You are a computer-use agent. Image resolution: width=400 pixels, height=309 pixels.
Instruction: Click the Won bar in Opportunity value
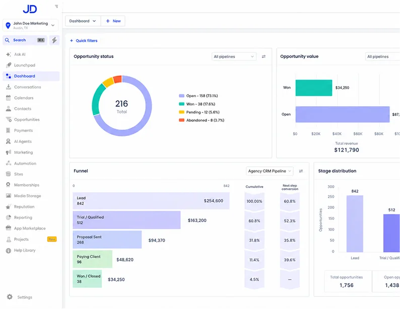314,88
